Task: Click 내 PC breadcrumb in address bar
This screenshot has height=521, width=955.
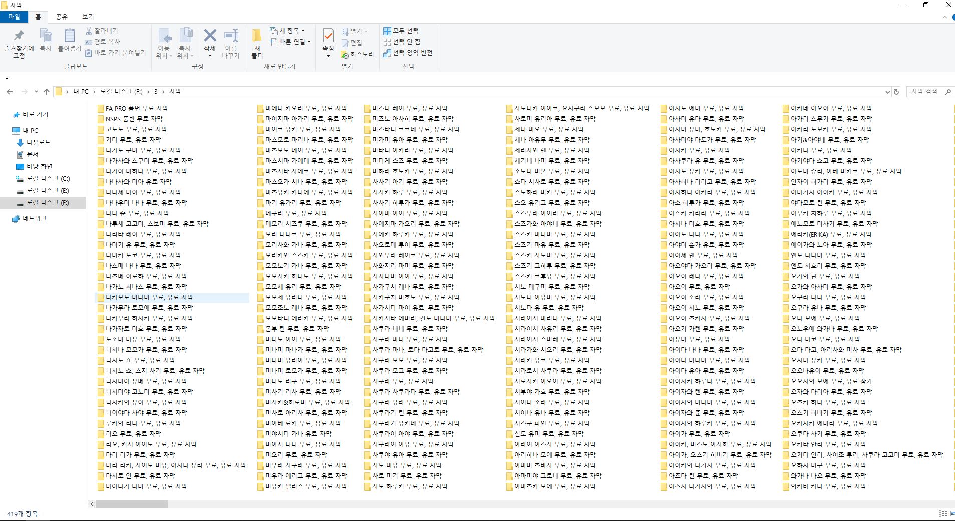Action: click(x=81, y=92)
